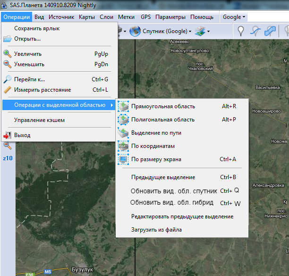Click the Измерить расстояние ruler icon
289x276 pixels.
(x=8, y=90)
